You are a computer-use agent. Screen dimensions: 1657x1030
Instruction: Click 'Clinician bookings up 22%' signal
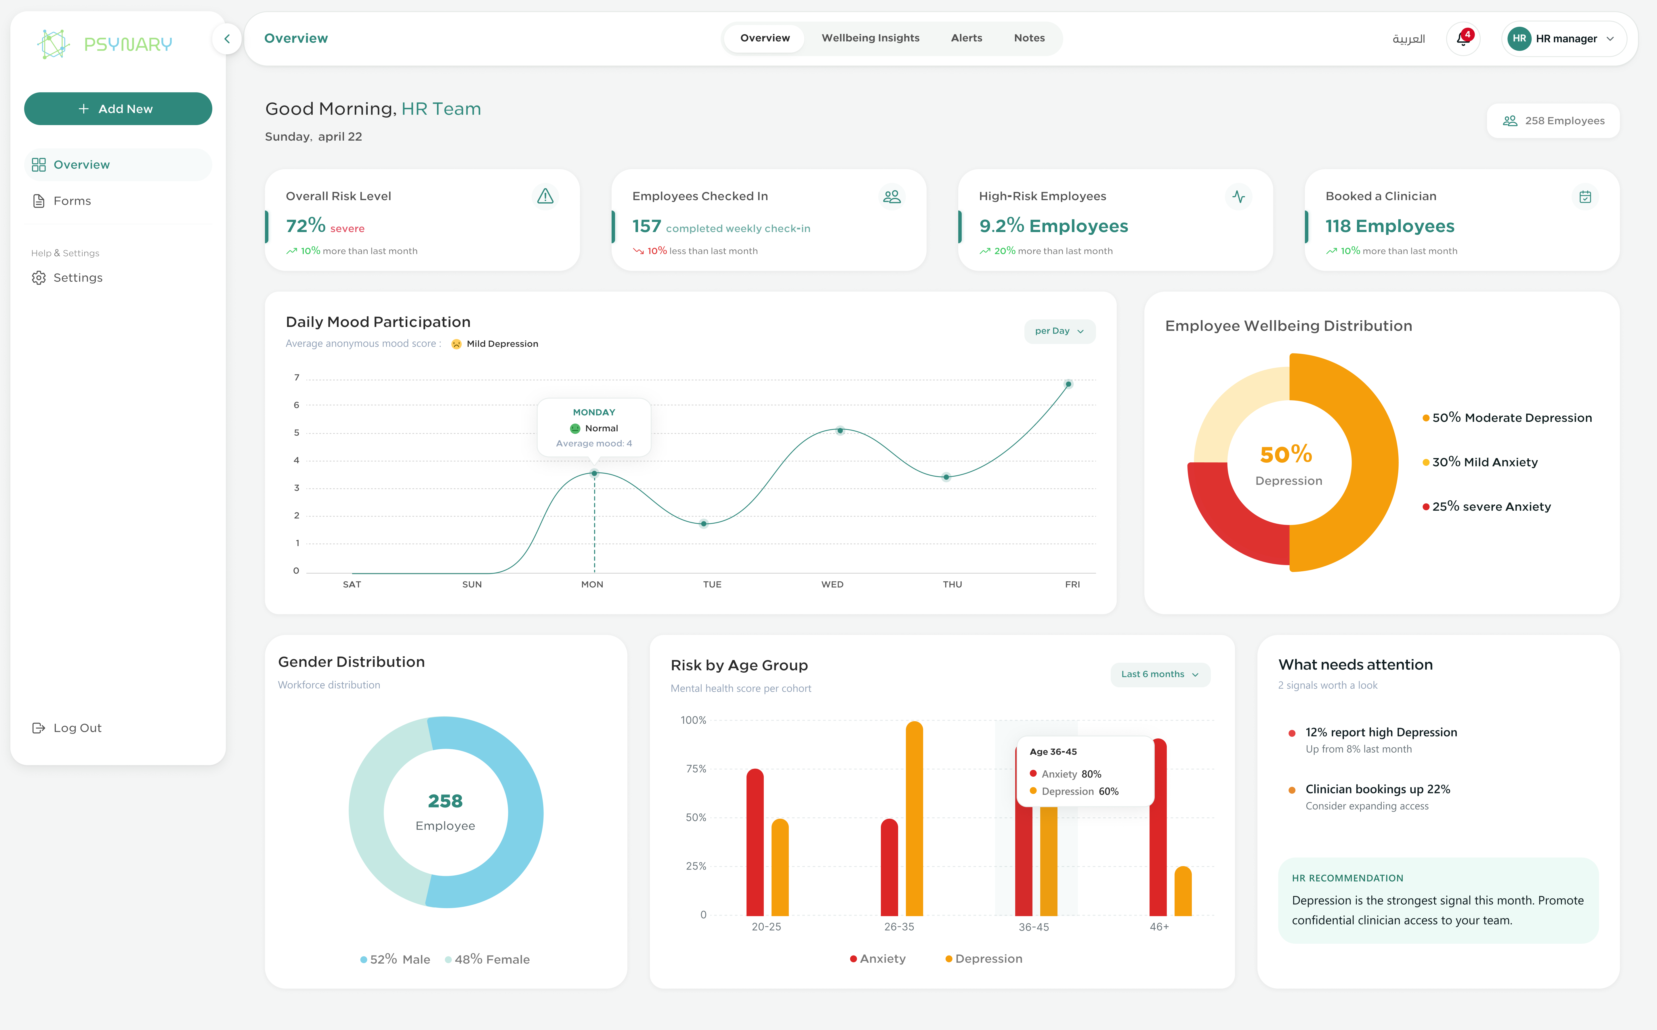point(1378,790)
